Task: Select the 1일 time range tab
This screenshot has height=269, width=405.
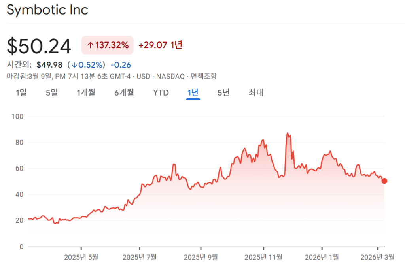Action: click(21, 93)
